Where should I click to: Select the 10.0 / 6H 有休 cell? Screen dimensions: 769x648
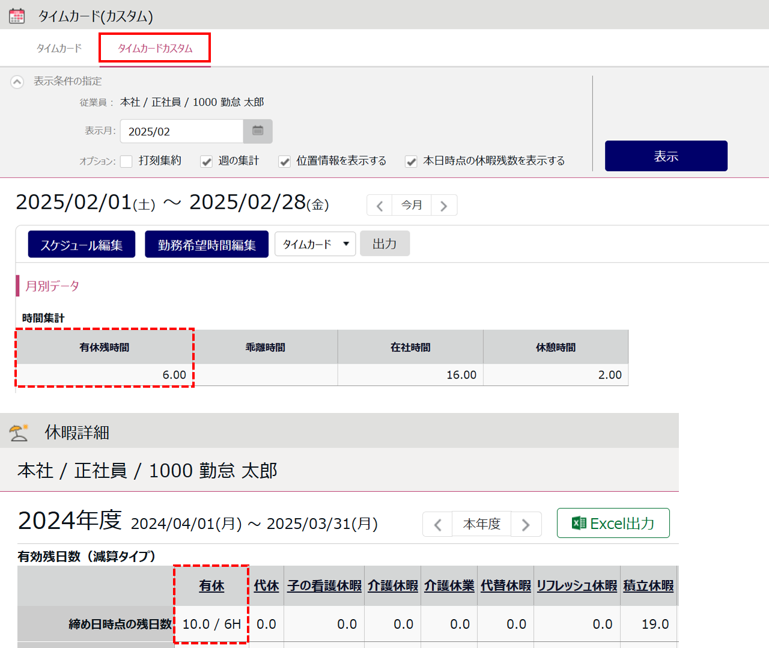coord(211,624)
